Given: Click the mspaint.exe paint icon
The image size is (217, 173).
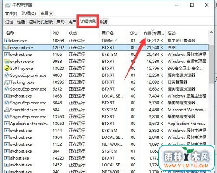Looking at the screenshot, I should (x=7, y=48).
